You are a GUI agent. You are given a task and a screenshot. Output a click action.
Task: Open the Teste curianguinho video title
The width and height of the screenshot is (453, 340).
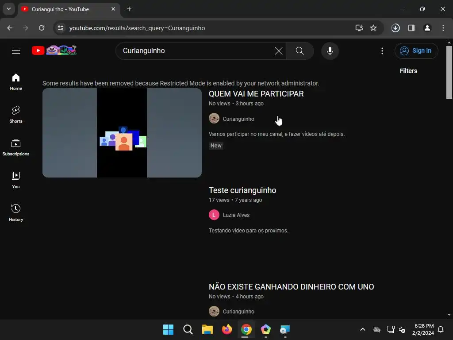[242, 190]
